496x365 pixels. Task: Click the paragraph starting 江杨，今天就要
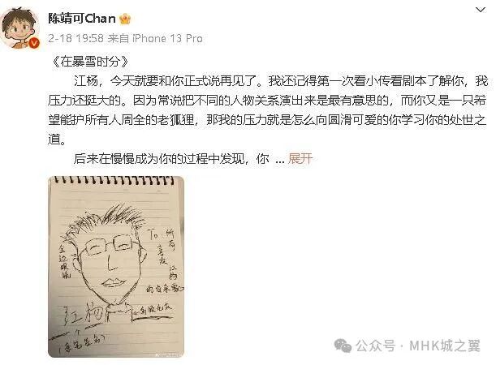coord(268,109)
